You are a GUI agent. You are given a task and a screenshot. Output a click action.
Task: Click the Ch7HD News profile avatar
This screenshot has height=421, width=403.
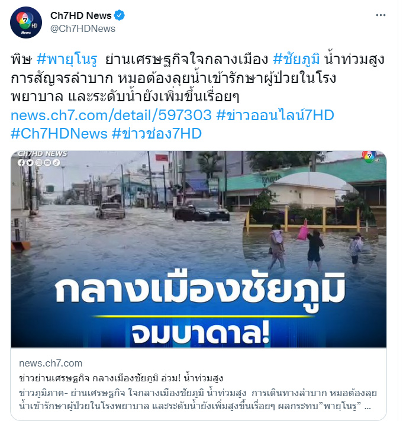point(26,23)
